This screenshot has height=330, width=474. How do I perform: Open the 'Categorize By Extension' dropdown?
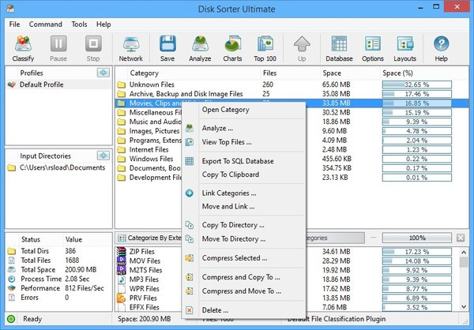[150, 237]
